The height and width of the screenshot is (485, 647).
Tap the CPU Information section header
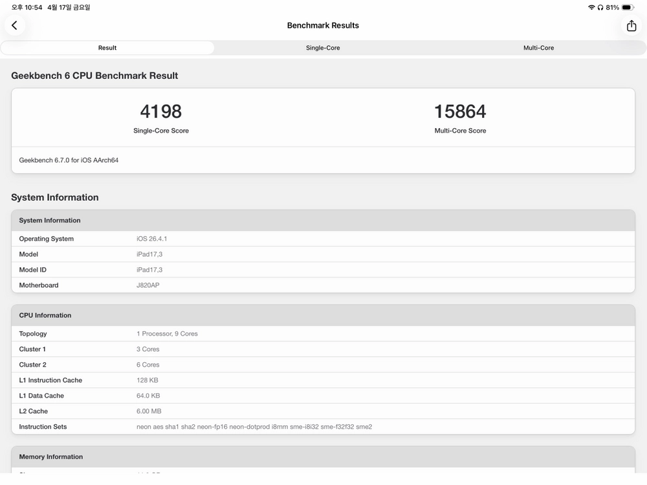point(323,316)
